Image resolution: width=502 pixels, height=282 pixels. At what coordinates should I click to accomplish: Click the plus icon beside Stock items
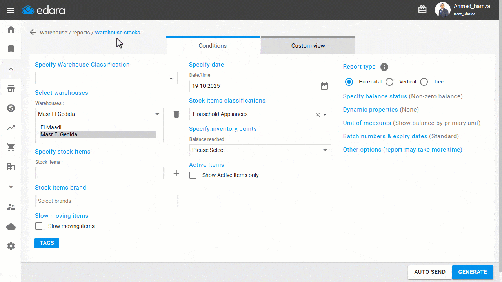click(x=176, y=173)
